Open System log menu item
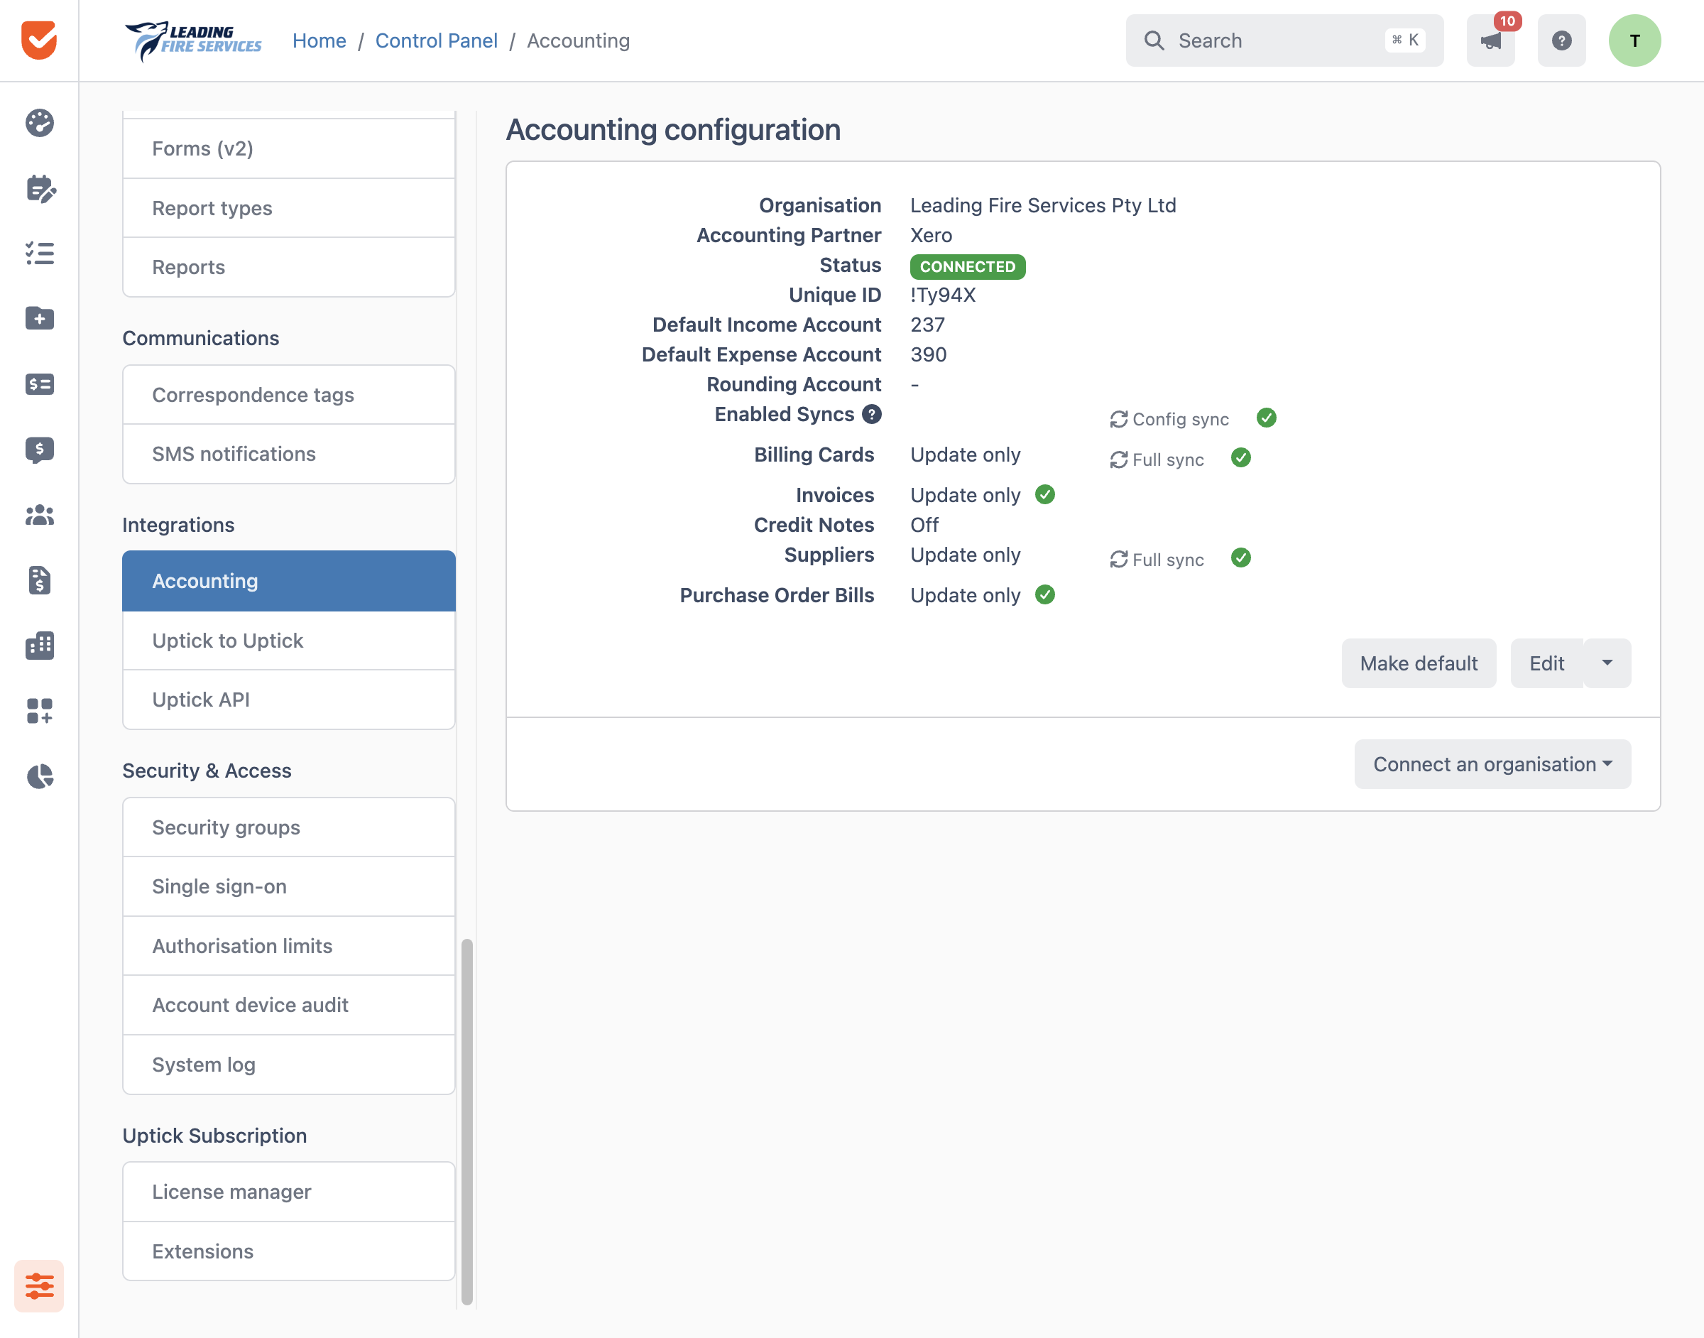 [x=289, y=1065]
